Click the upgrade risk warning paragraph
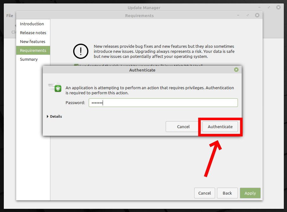 tap(164, 51)
